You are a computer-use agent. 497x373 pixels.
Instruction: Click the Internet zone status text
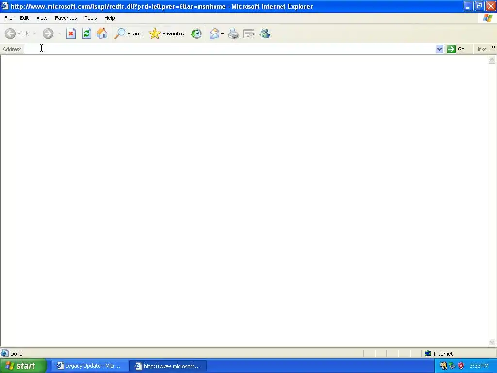(443, 354)
